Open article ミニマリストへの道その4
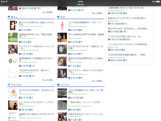This screenshot has height=121, width=161. 36,47
